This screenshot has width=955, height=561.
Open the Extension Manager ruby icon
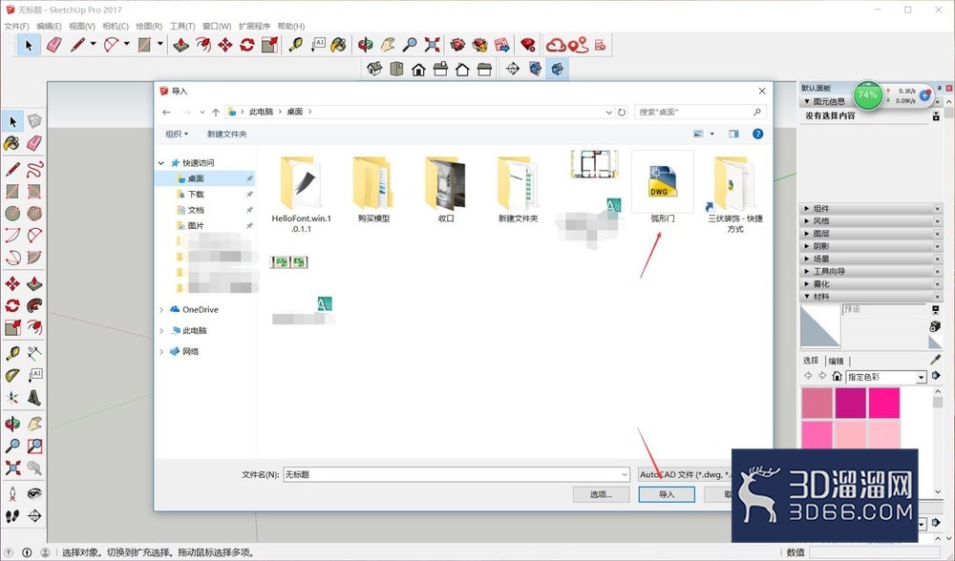point(528,45)
